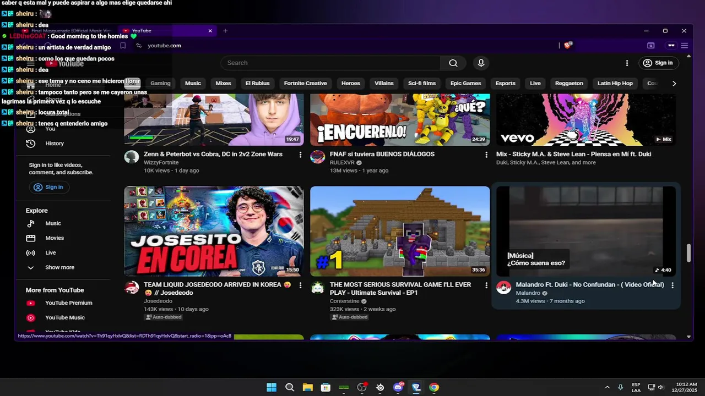Play the Minecraft #1 survival thumbnail
This screenshot has width=705, height=396.
tap(400, 232)
